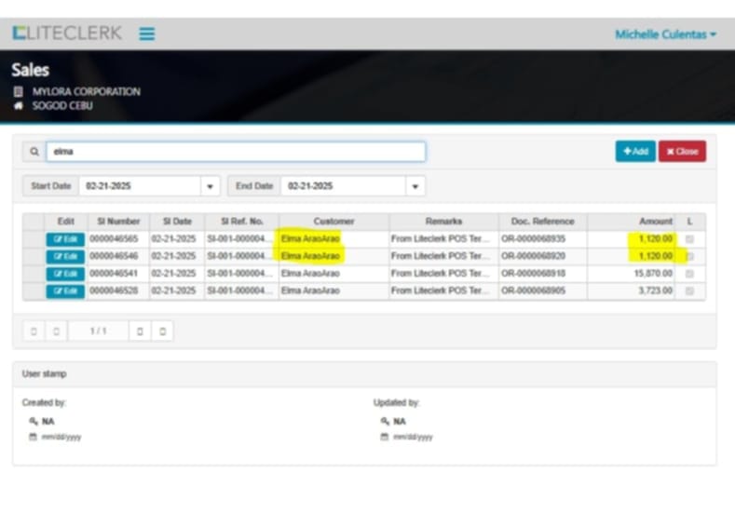Tick the L checkbox for invoice 0000046546
The width and height of the screenshot is (735, 513).
(689, 256)
